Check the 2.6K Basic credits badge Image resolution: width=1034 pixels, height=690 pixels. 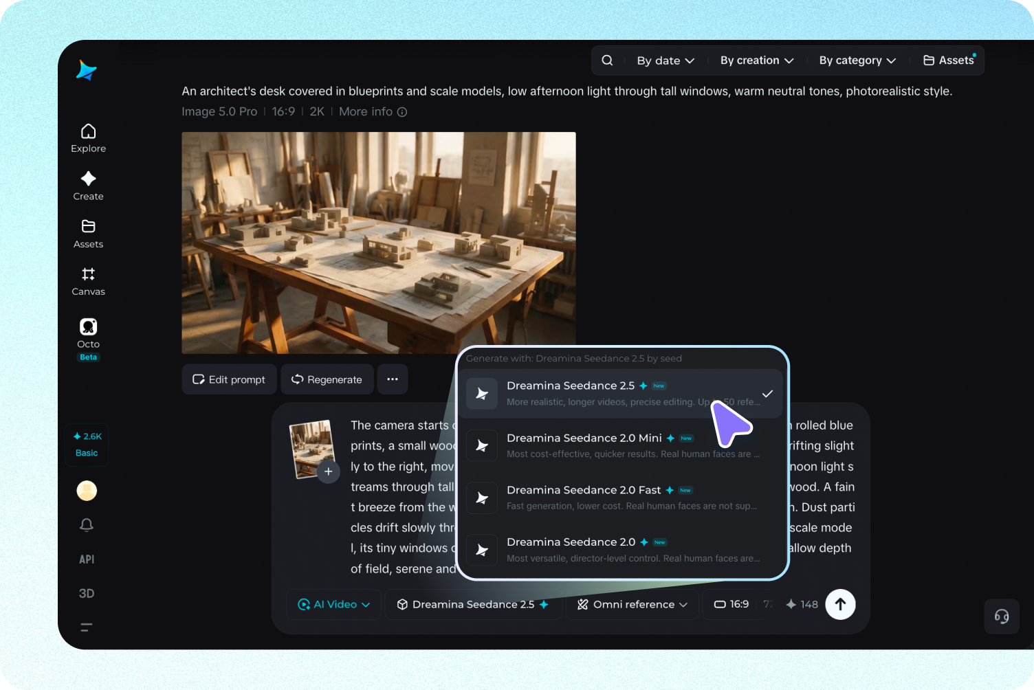coord(87,445)
